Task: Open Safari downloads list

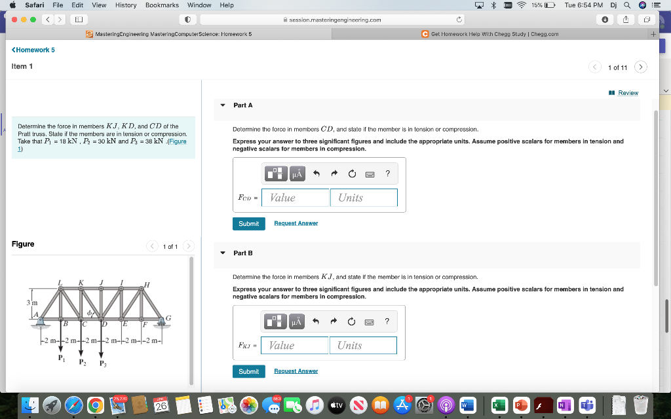Action: click(x=605, y=20)
